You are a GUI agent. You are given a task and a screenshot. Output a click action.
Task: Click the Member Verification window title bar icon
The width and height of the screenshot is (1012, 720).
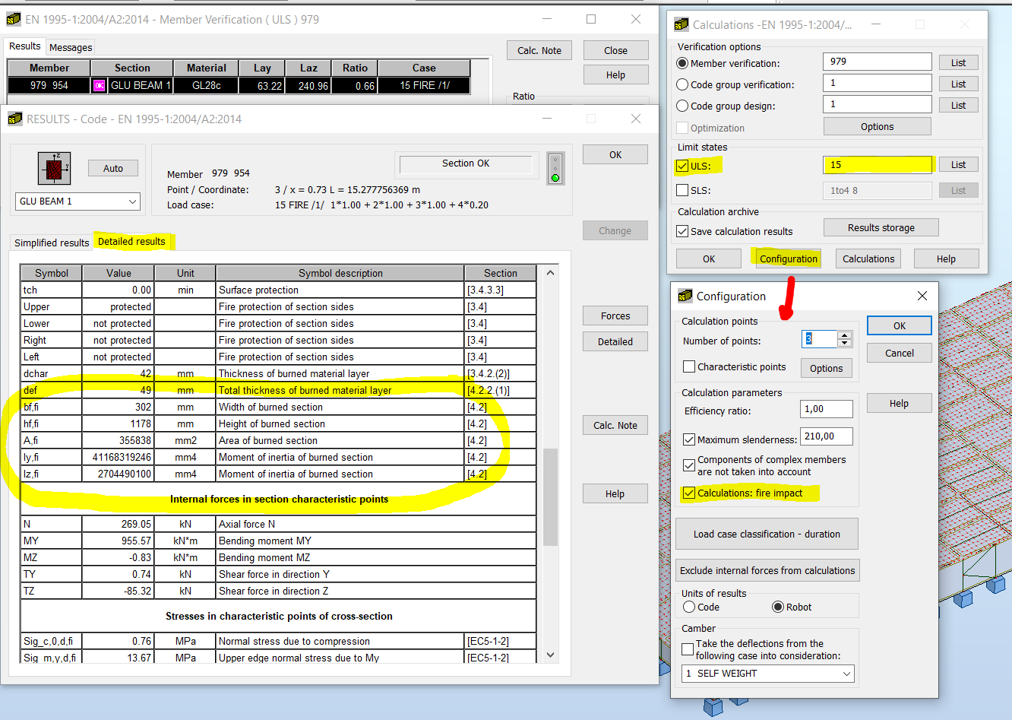click(x=12, y=19)
